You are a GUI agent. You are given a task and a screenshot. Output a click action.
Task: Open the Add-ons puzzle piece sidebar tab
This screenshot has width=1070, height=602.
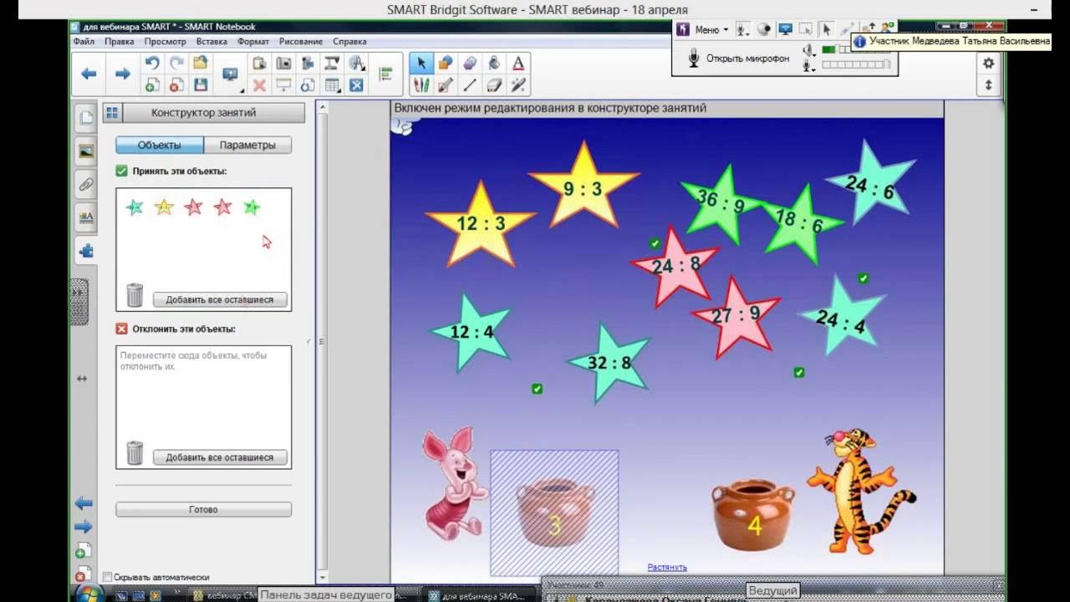pos(85,250)
